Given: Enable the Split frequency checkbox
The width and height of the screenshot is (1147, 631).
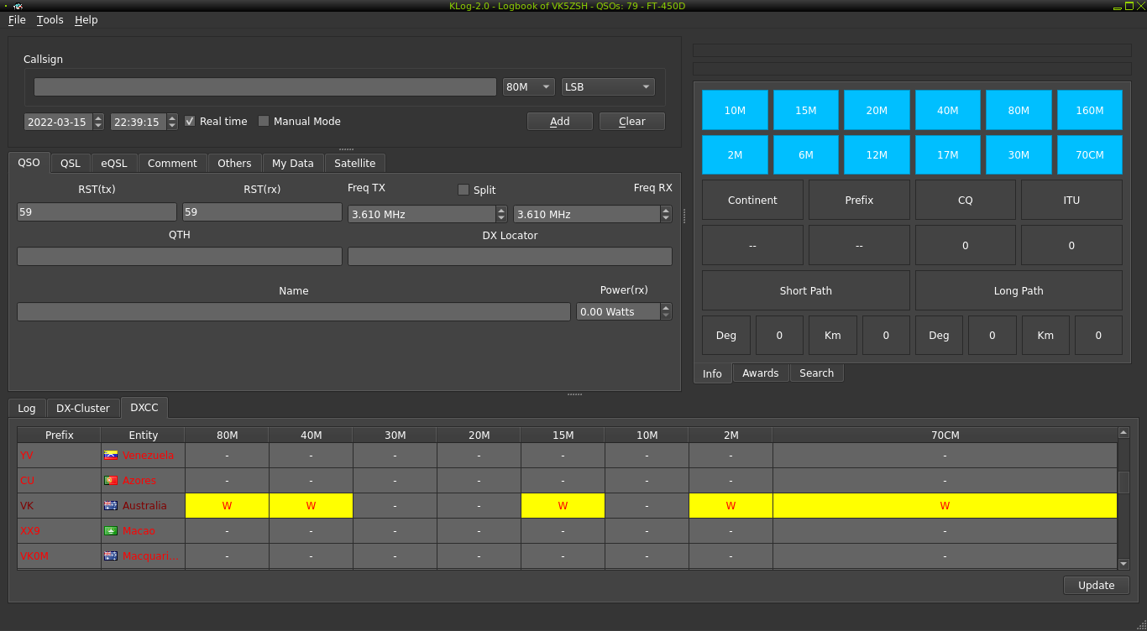Looking at the screenshot, I should 464,190.
